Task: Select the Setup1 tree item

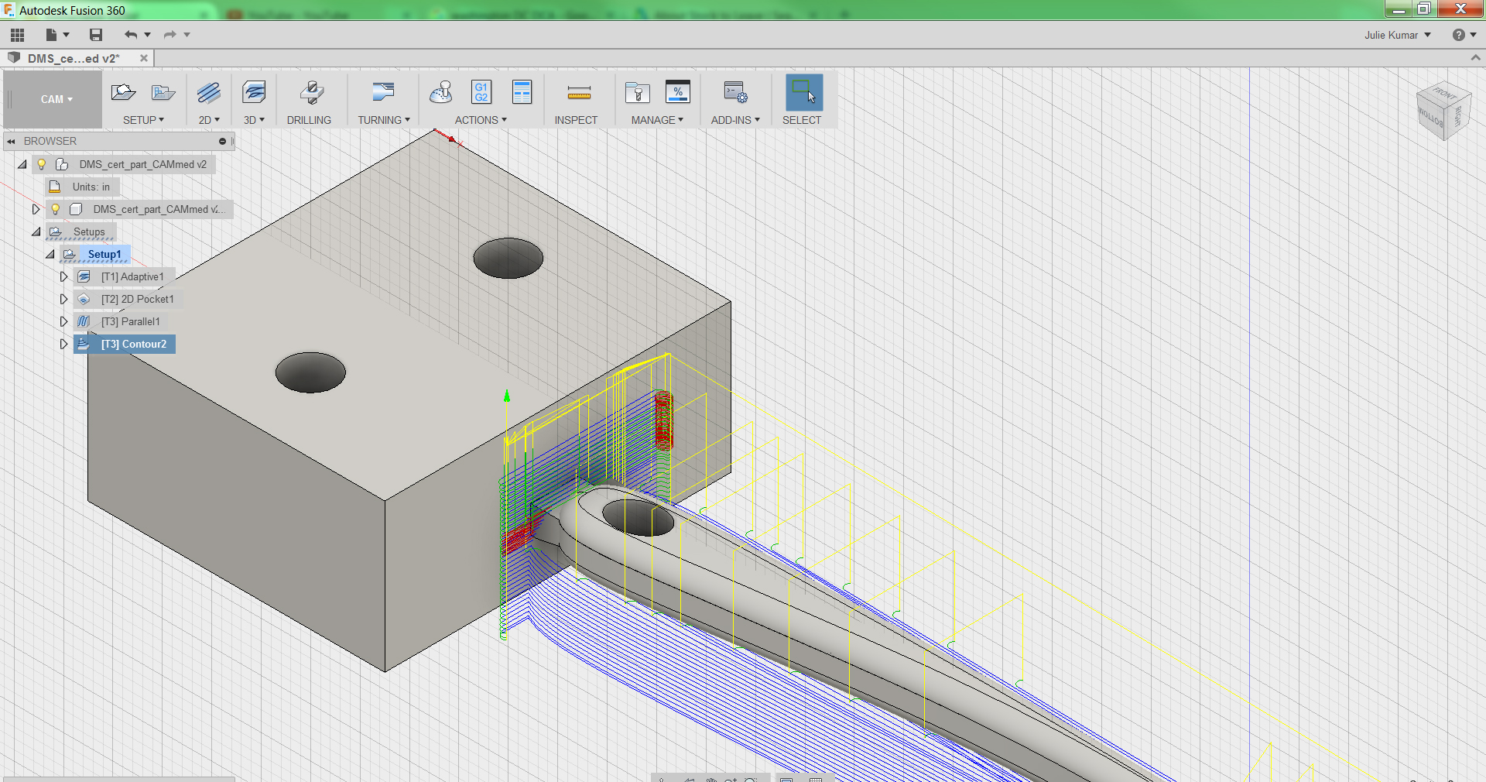Action: point(104,254)
